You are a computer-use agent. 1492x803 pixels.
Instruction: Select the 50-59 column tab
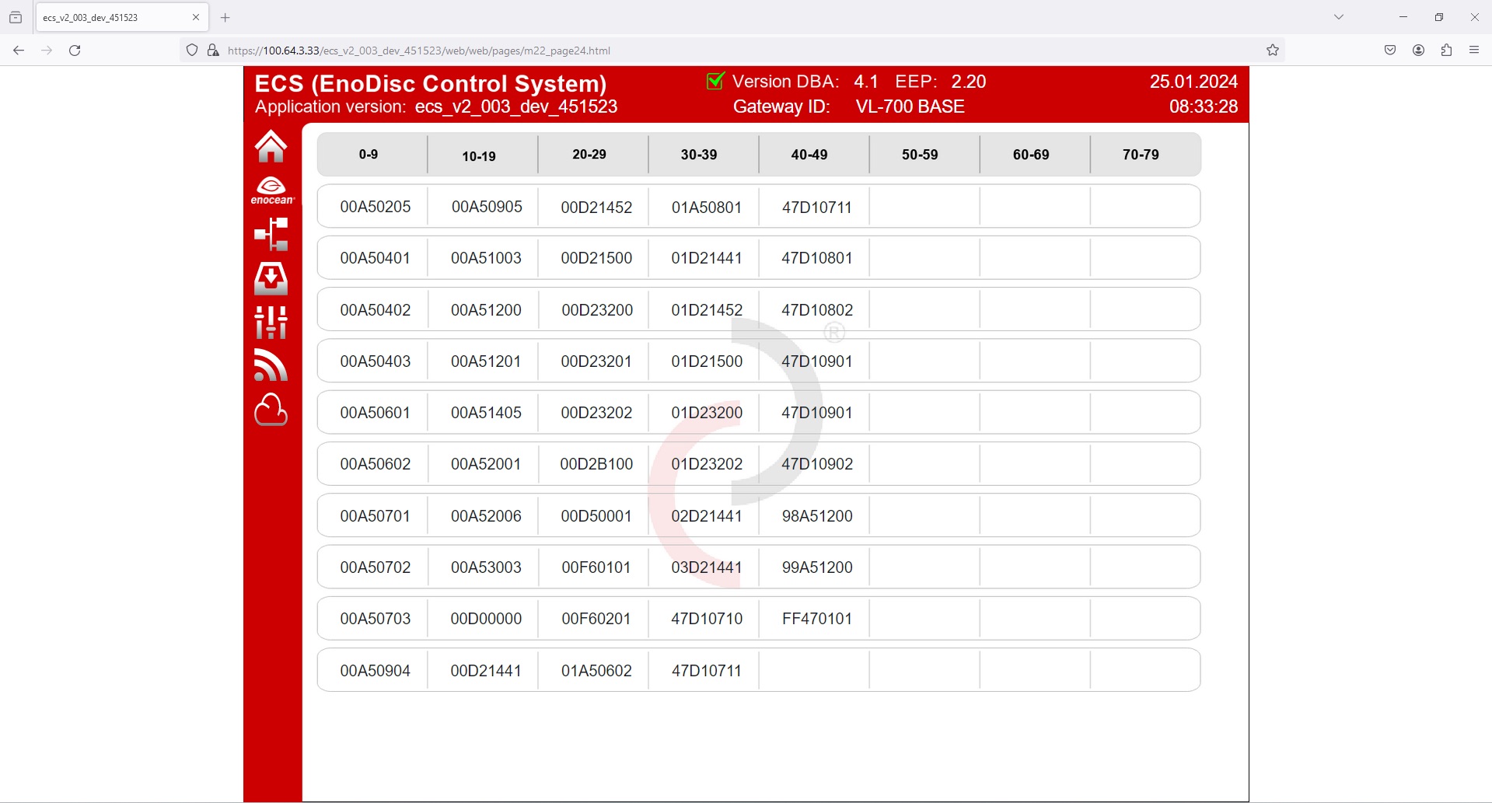920,155
